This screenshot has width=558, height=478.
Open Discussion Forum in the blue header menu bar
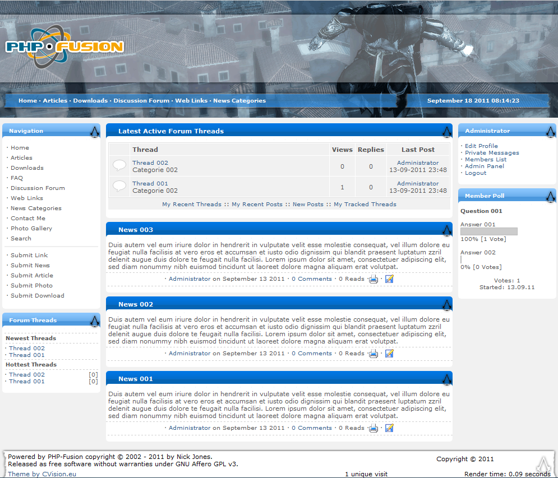141,101
